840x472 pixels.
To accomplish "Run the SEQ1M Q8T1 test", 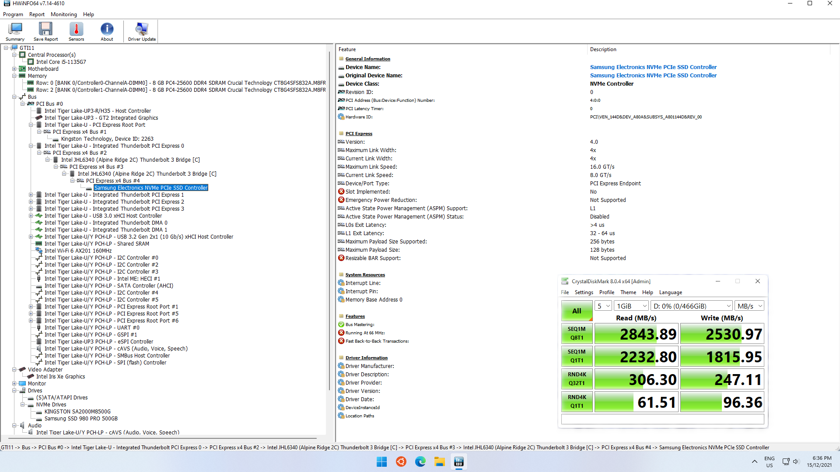I will (x=577, y=333).
